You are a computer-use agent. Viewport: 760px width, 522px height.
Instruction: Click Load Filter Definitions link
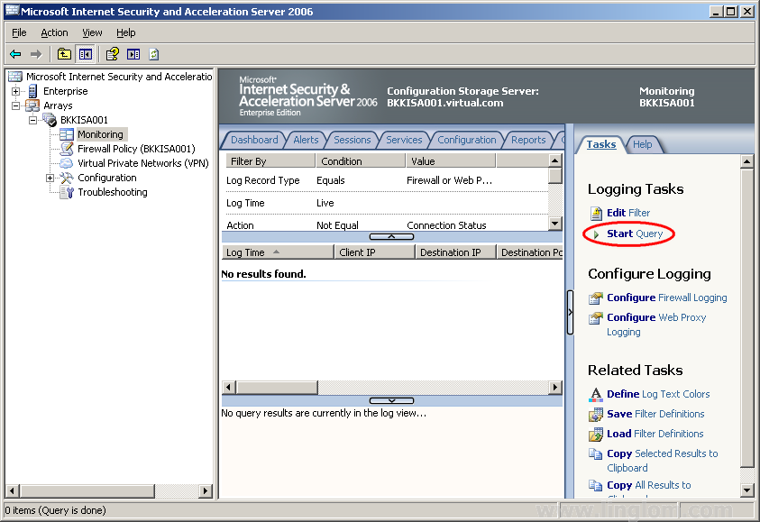655,434
